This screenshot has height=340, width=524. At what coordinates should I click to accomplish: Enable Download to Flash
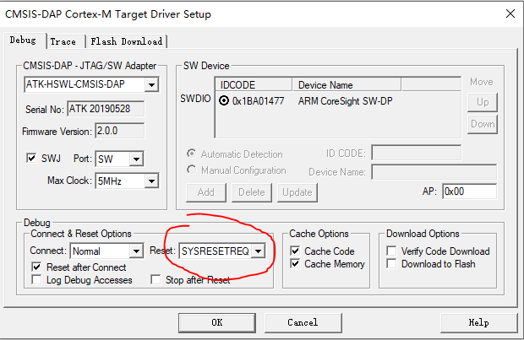click(x=391, y=263)
